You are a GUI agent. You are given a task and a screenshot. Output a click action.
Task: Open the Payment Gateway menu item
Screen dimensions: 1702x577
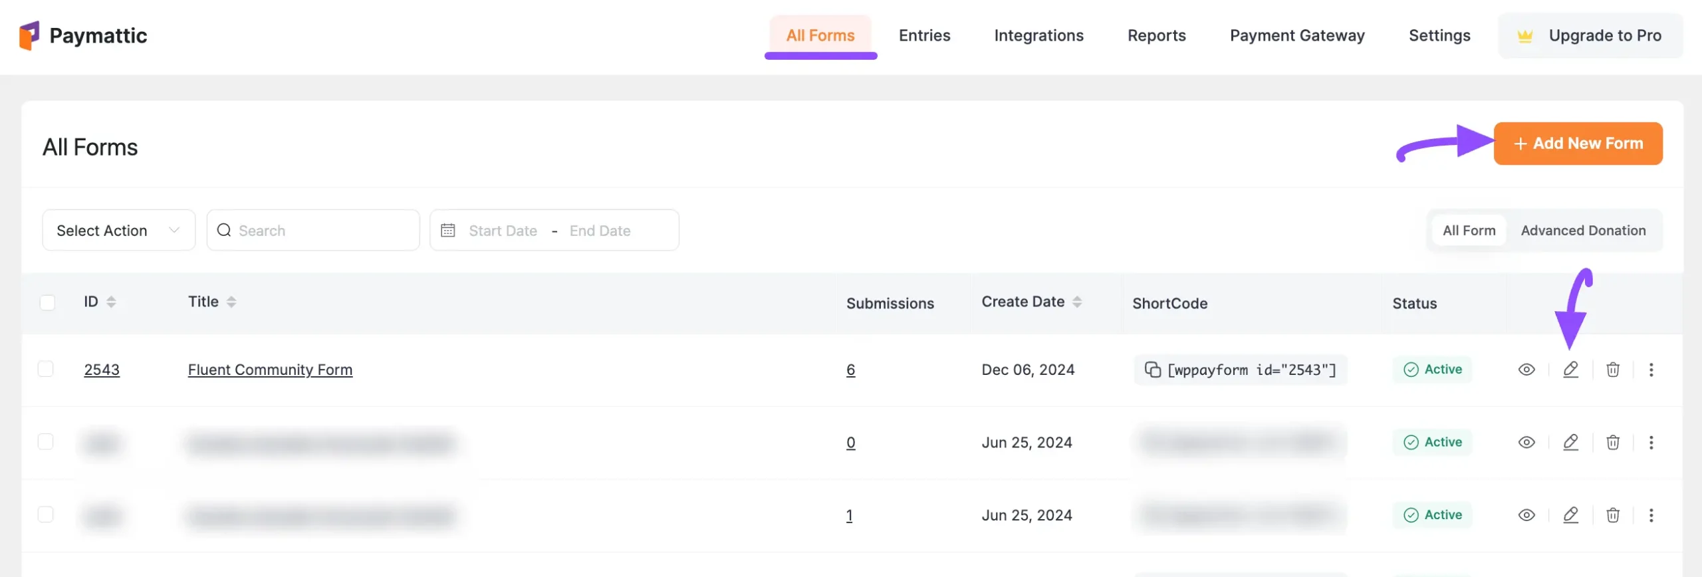(1296, 35)
